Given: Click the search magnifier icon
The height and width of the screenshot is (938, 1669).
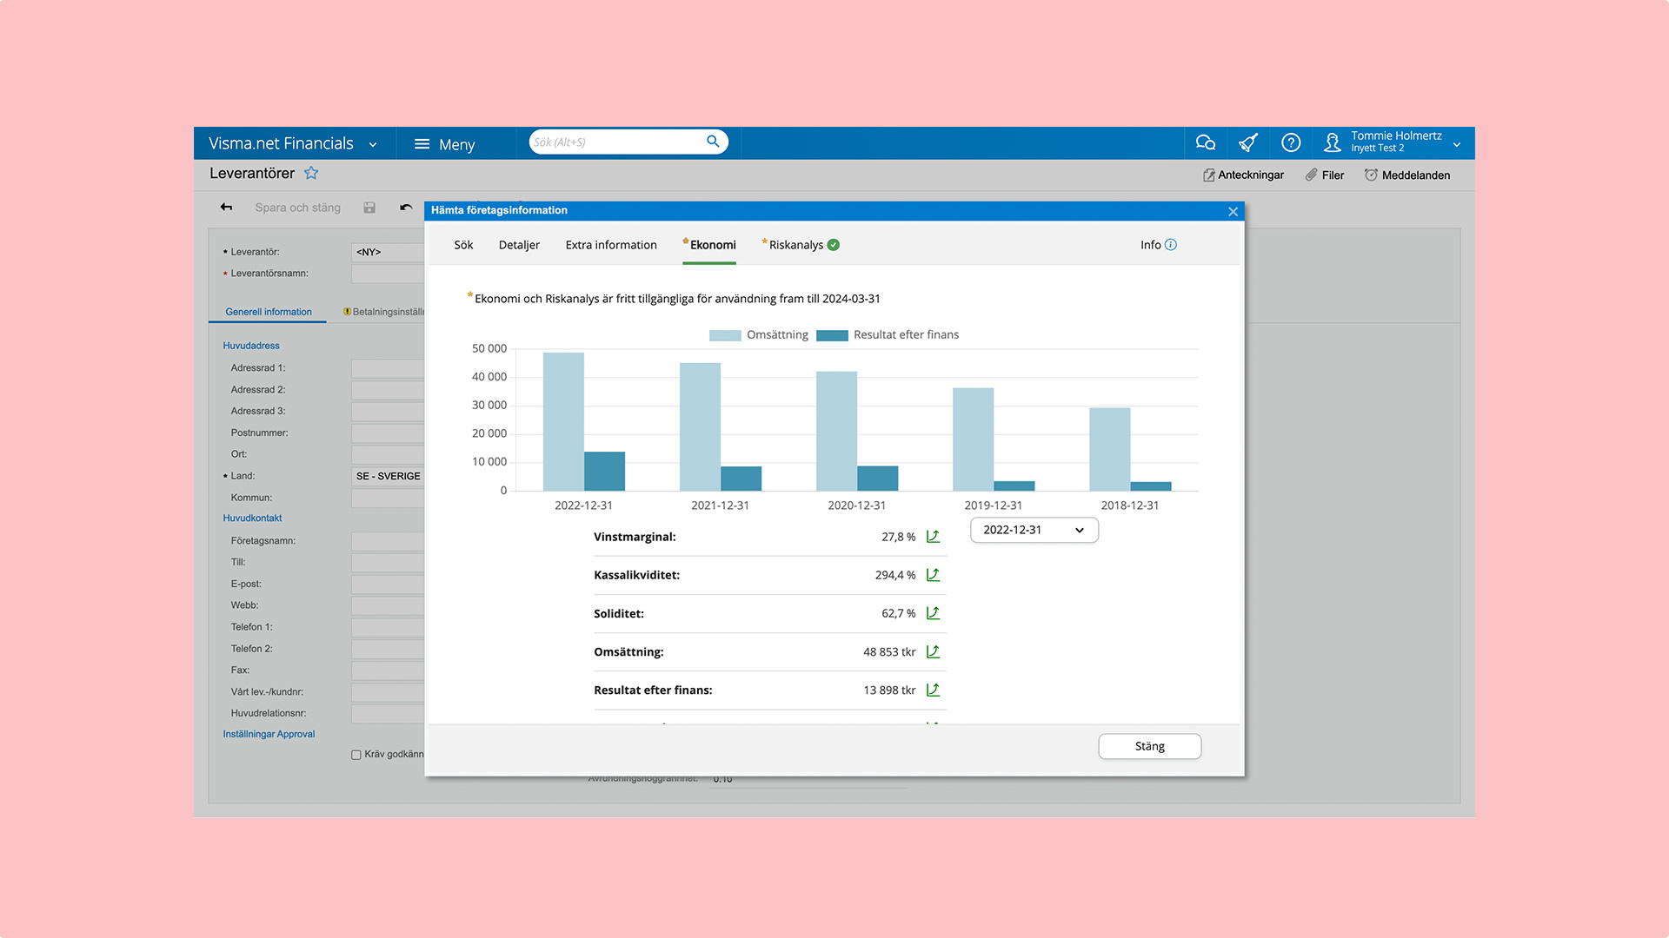Looking at the screenshot, I should coord(713,142).
